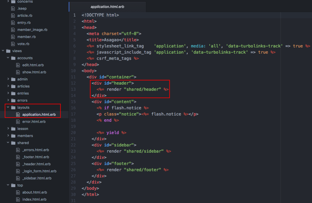Click the file icon beside member_image.rb
Image resolution: width=312 pixels, height=203 pixels.
point(13,30)
